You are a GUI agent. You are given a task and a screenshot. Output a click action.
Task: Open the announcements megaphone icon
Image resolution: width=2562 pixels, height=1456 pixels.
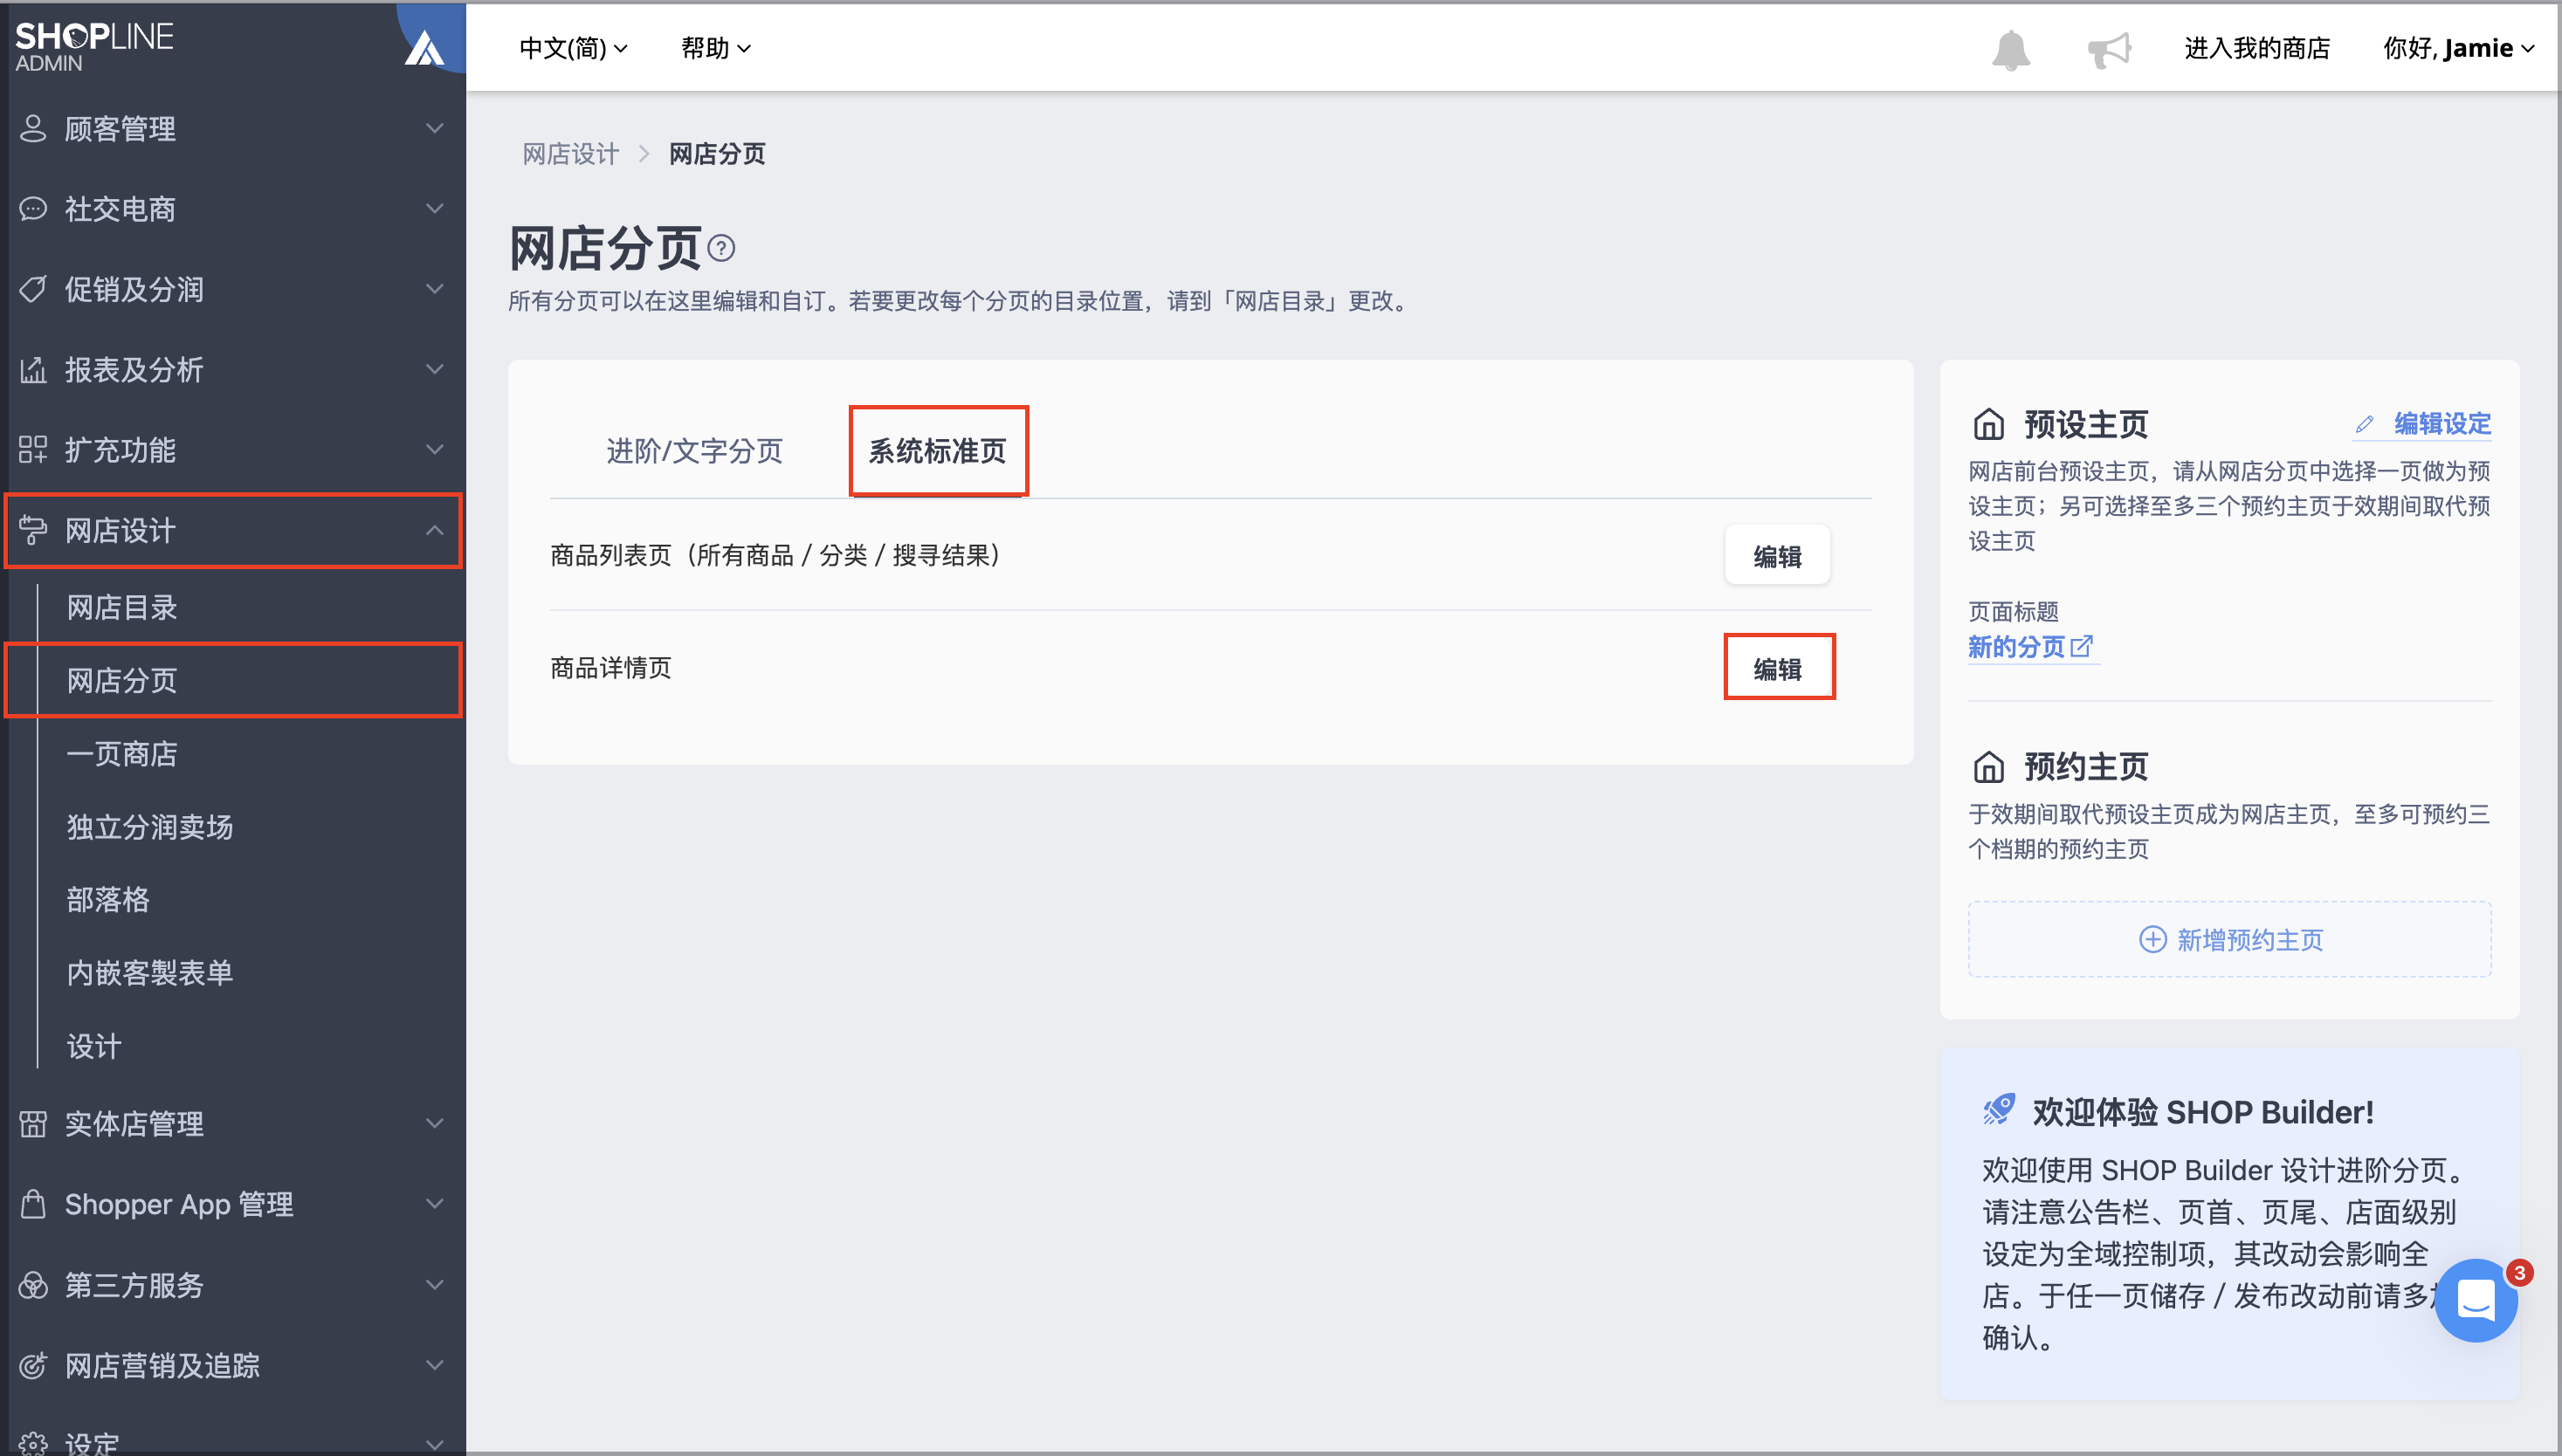coord(2109,49)
